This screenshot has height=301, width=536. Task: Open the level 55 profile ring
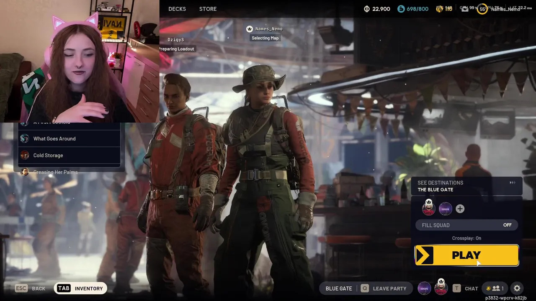pos(482,9)
